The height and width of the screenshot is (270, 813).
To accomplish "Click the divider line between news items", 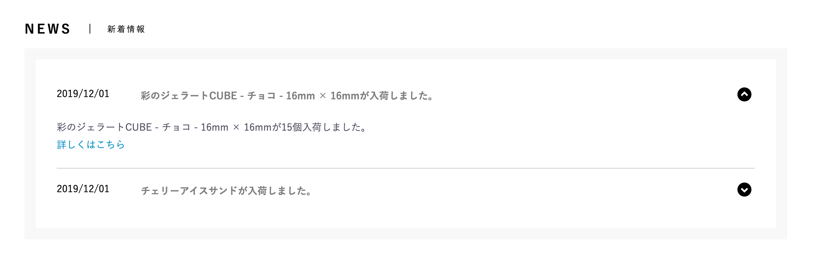I will pos(406,168).
